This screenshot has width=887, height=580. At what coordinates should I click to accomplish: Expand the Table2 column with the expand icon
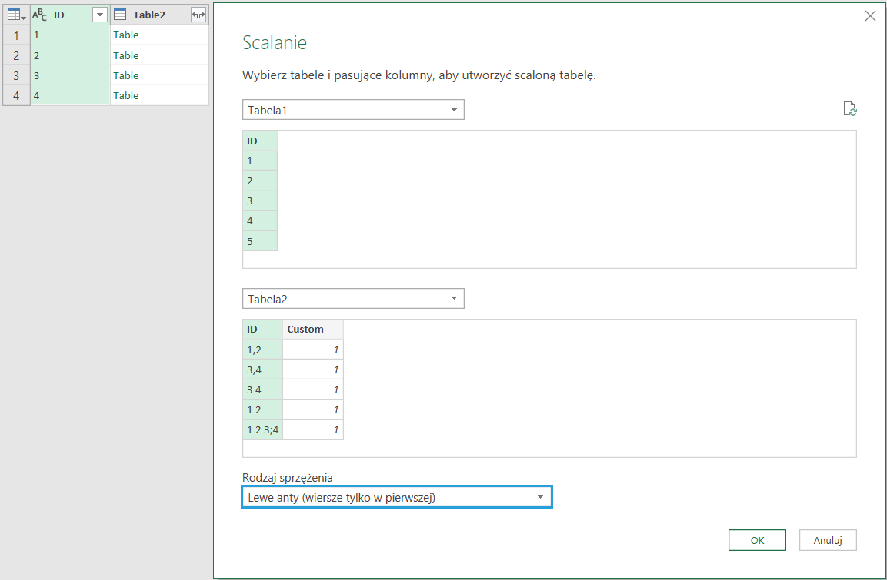(198, 15)
